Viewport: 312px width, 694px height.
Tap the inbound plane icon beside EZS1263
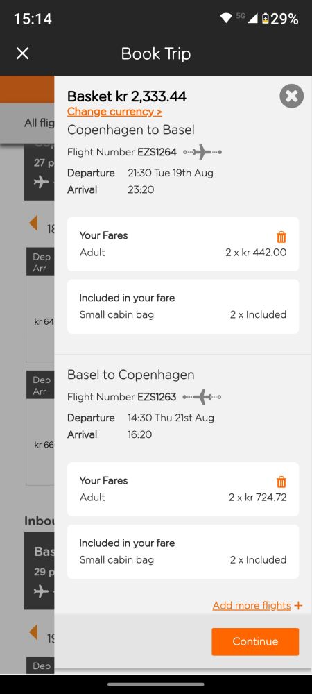[202, 397]
